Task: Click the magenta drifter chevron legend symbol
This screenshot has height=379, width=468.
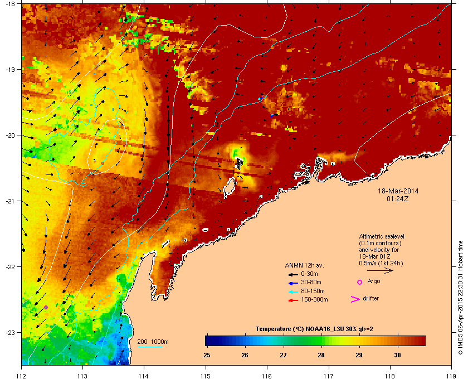Action: point(355,299)
